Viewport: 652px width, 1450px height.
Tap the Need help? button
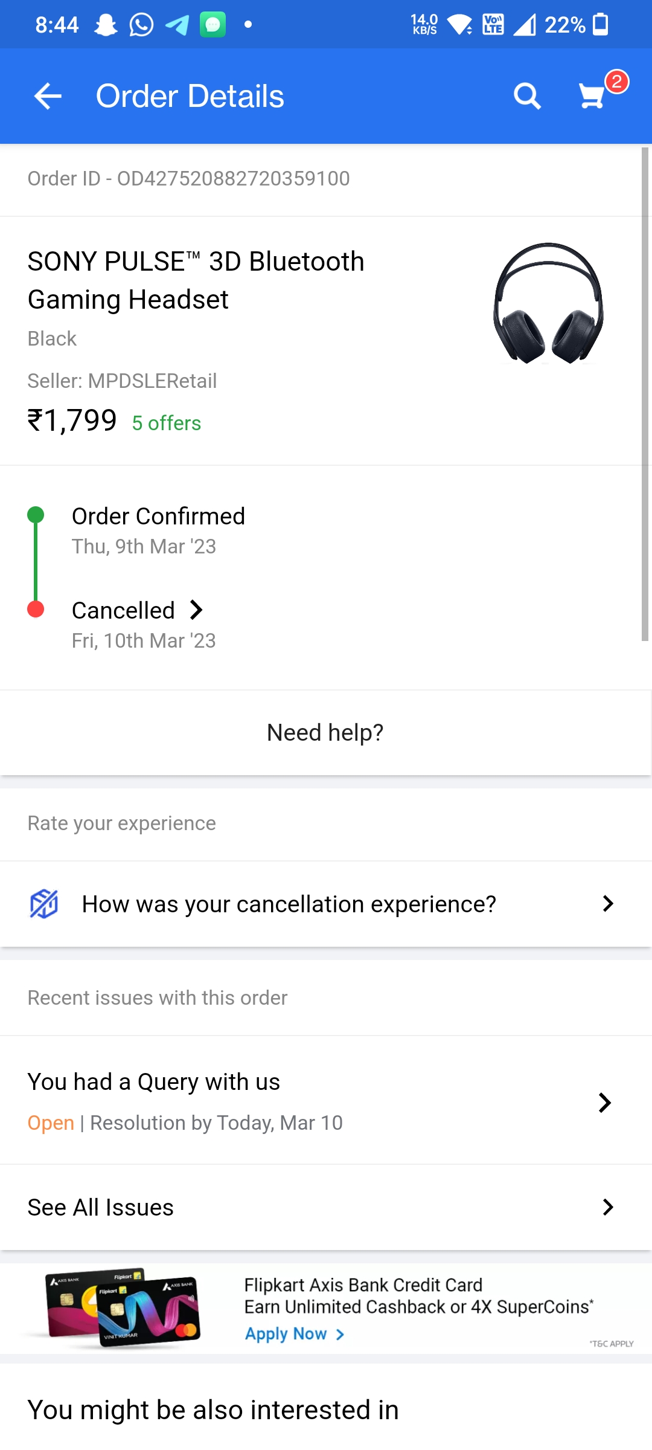tap(325, 733)
